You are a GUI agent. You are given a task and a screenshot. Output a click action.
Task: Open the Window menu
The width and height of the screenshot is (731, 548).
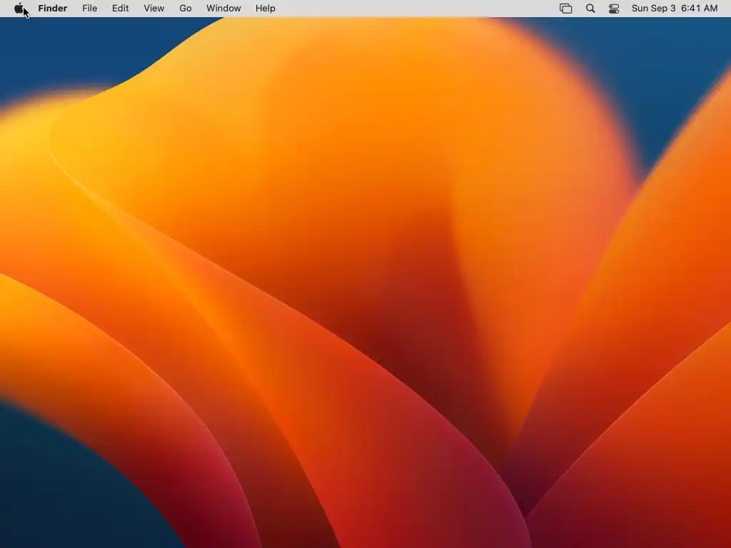click(x=223, y=9)
